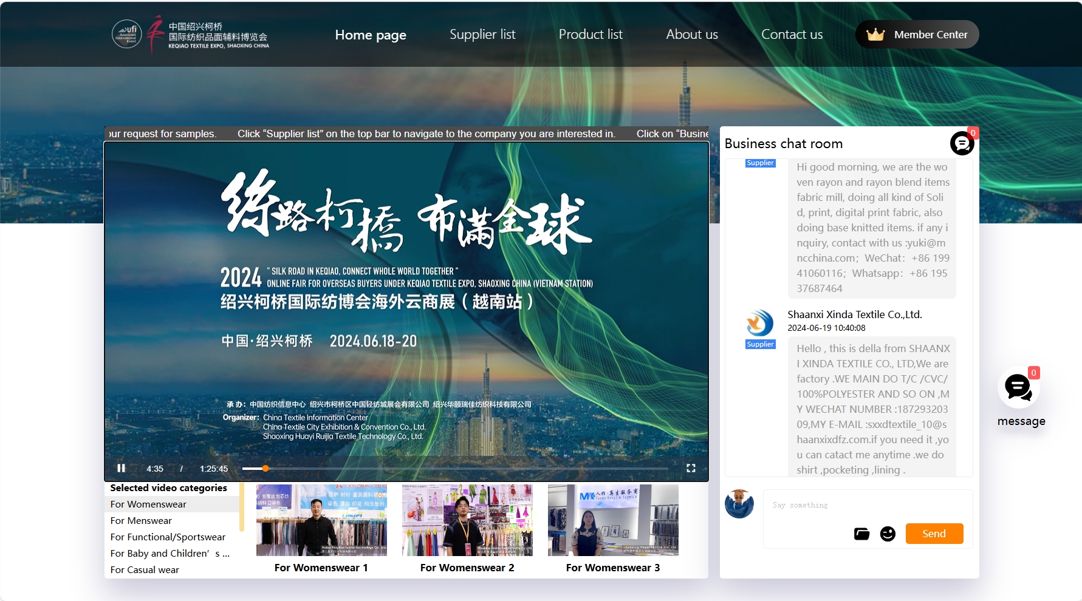Click the message label under floating icon
Screen dimensions: 1082x601
point(1021,421)
